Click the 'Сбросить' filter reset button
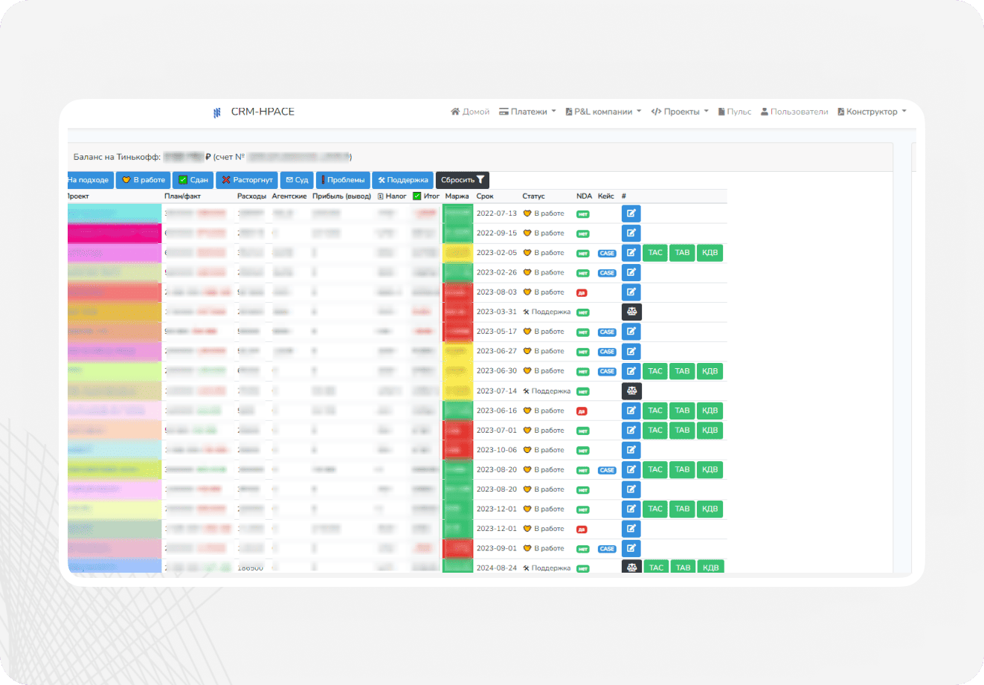The width and height of the screenshot is (984, 685). 463,180
